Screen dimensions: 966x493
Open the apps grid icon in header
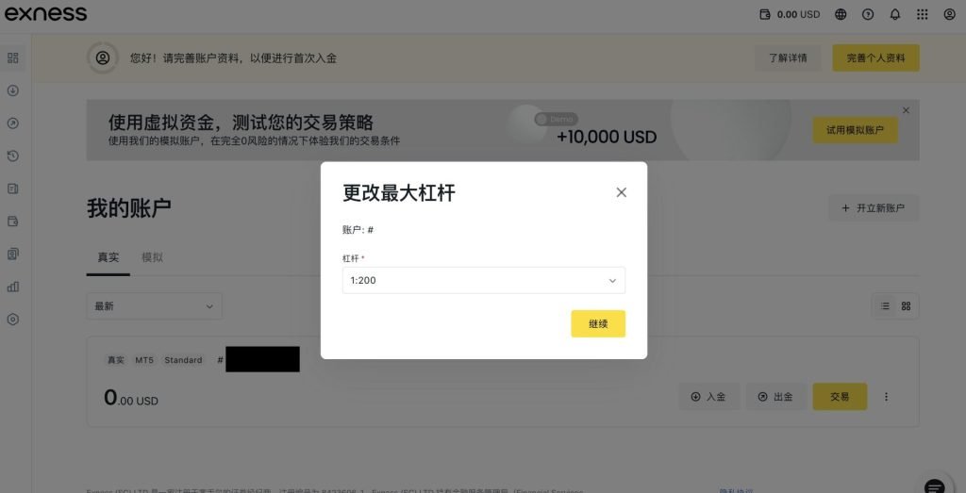923,14
